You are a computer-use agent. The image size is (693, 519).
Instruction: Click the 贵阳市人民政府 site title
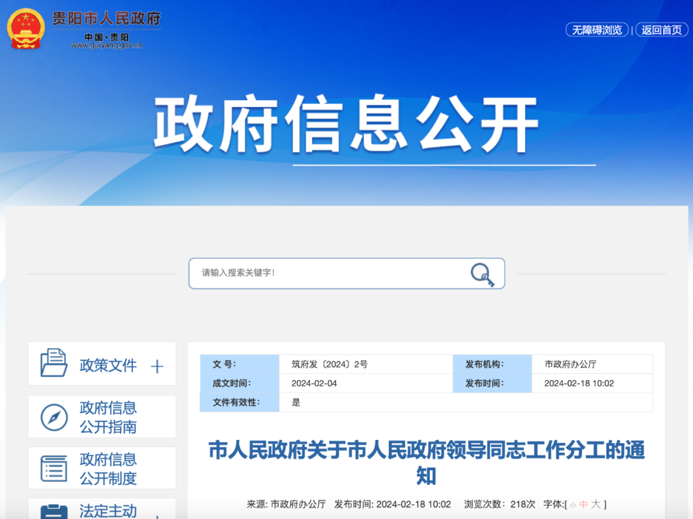(x=106, y=18)
